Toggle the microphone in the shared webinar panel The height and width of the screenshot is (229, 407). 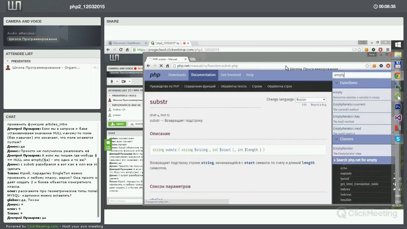pos(112,81)
